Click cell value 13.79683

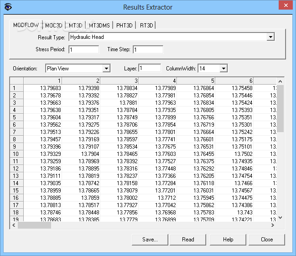[x=43, y=88]
